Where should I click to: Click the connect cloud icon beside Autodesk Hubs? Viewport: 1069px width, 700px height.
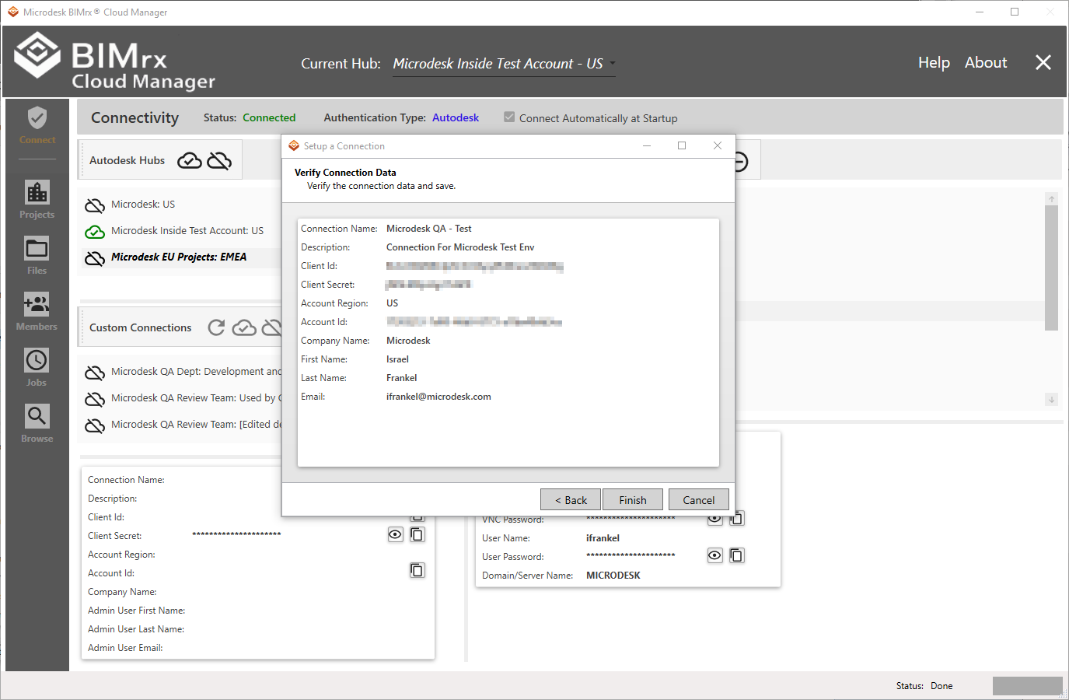[190, 161]
